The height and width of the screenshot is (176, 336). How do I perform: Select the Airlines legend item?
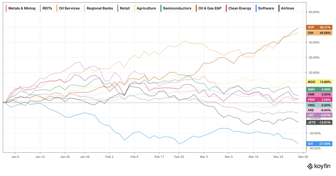[287, 8]
